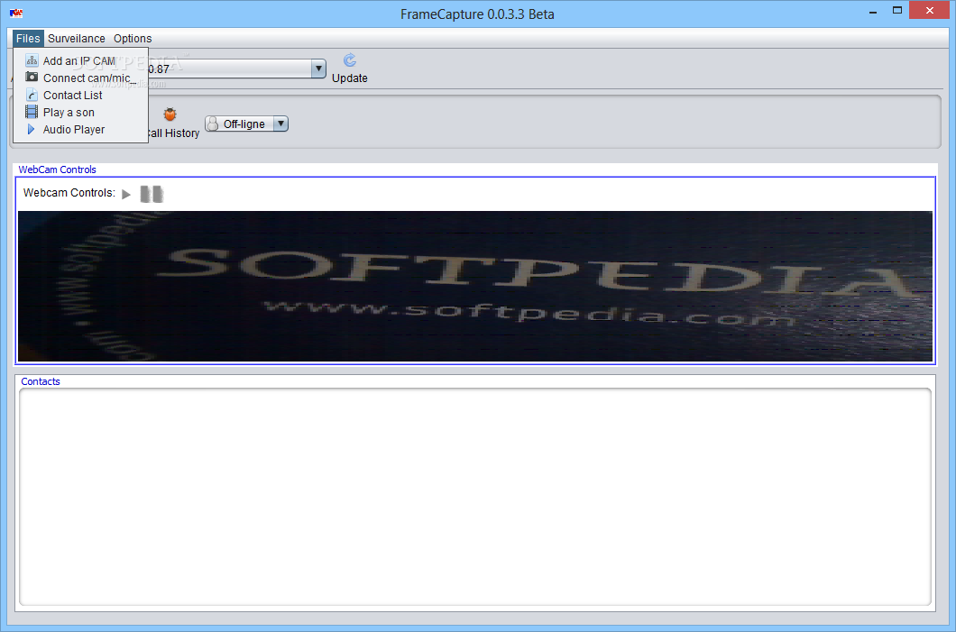Open the Options menu
This screenshot has height=632, width=956.
coord(133,39)
